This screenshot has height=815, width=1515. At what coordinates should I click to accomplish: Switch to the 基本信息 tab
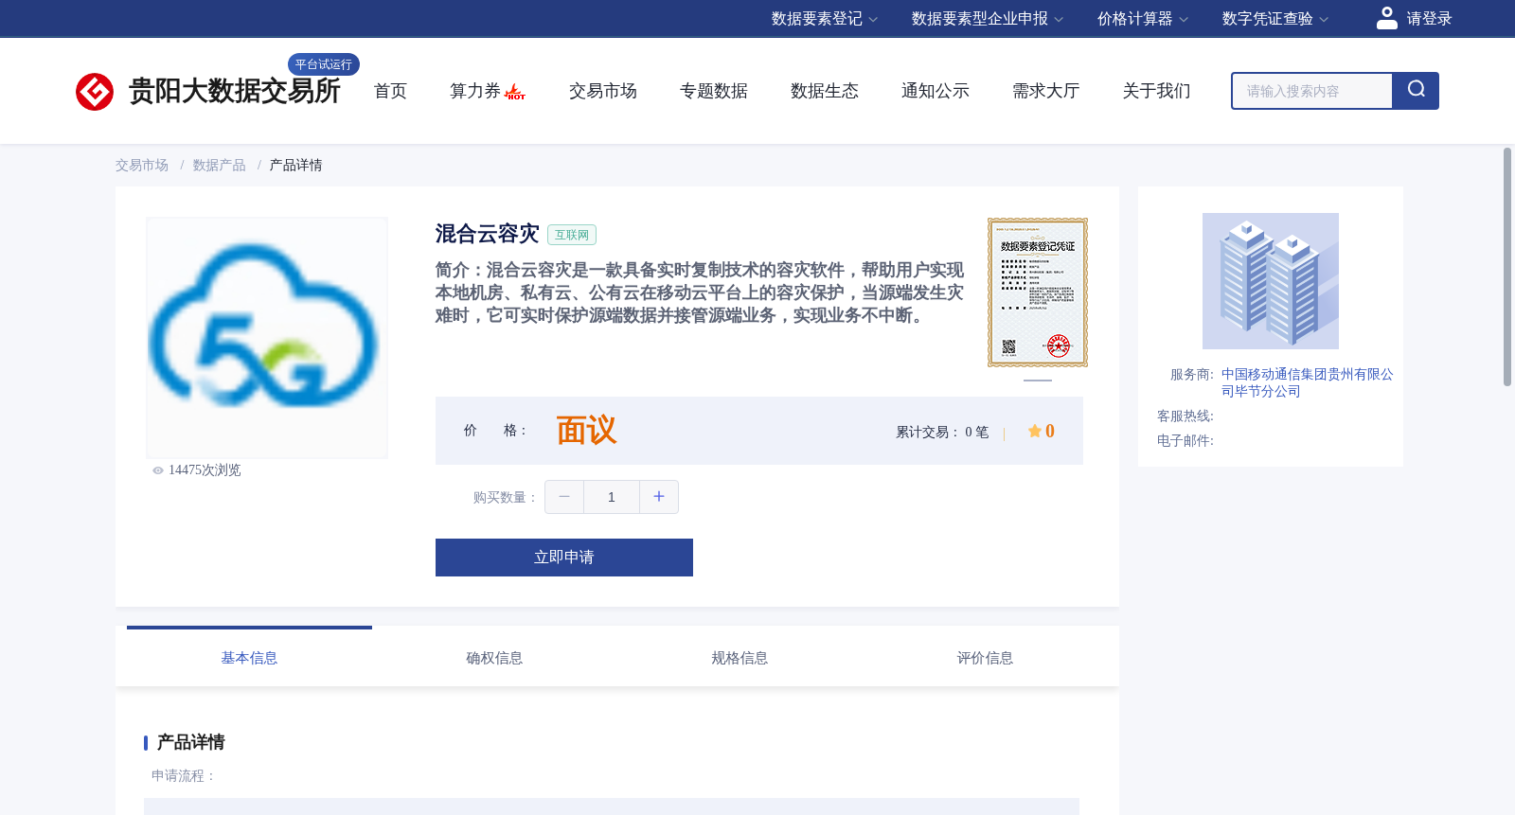pos(249,658)
